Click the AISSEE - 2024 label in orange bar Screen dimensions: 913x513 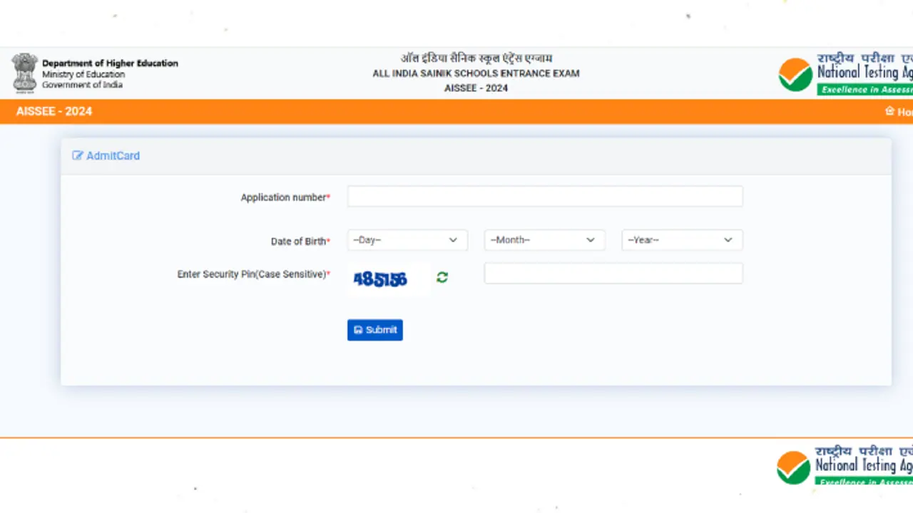(54, 111)
